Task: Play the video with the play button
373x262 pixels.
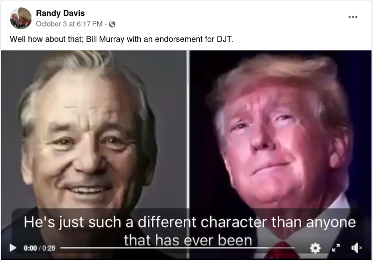Action: (13, 248)
